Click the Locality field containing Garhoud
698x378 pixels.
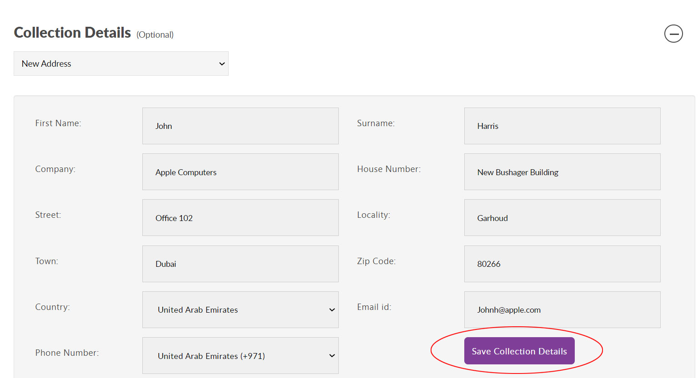[x=562, y=218]
